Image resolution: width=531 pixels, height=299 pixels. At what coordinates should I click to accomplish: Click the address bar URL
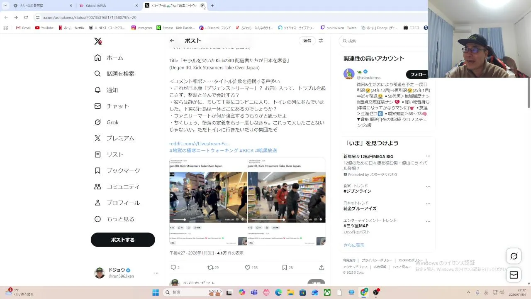pos(90,17)
